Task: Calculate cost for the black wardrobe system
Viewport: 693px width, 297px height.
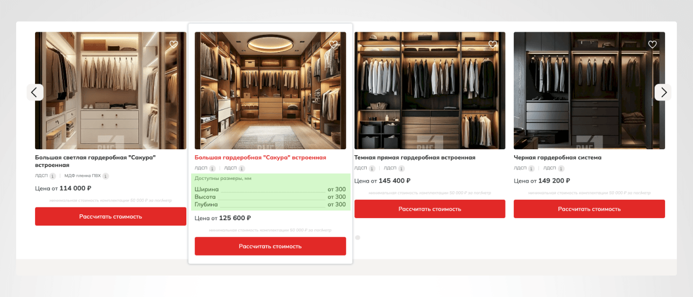Action: (589, 209)
